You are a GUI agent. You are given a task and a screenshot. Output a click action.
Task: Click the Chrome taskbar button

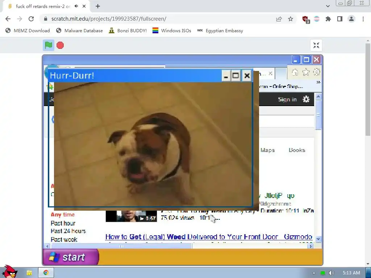[x=46, y=273]
